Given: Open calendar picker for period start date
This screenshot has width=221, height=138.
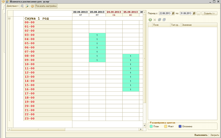Looking at the screenshot, I should coord(173,13).
